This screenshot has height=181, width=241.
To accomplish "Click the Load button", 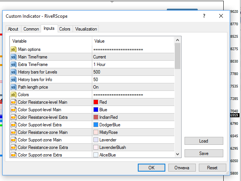I will [204, 141].
